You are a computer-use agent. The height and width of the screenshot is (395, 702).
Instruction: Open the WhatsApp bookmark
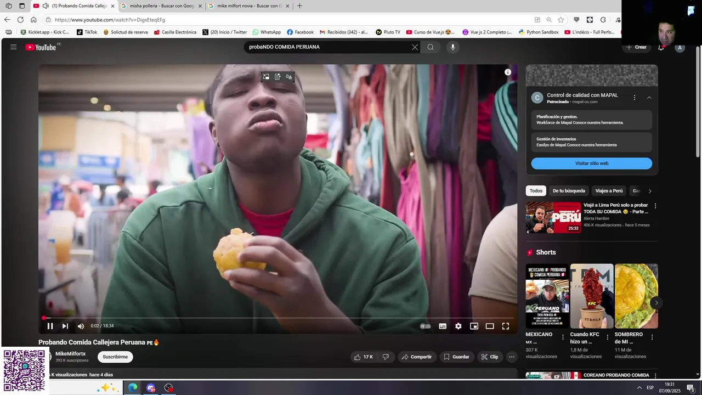[267, 32]
